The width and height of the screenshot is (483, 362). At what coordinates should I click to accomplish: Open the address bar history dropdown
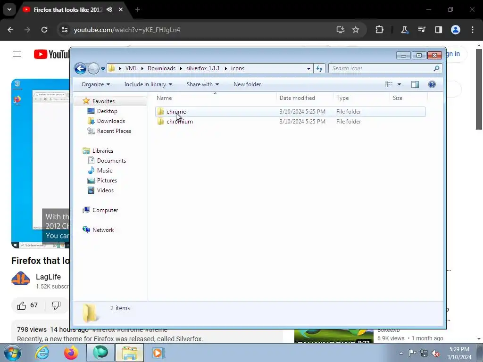pyautogui.click(x=308, y=68)
